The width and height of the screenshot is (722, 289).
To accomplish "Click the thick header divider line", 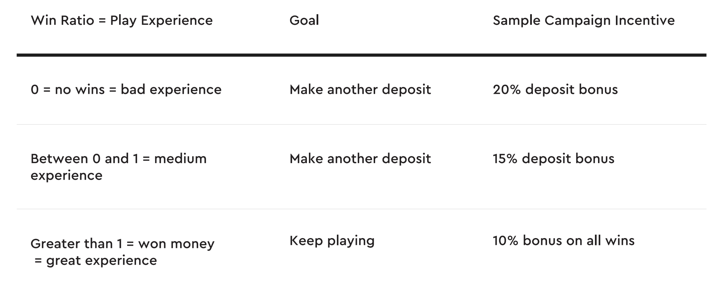I will click(361, 55).
